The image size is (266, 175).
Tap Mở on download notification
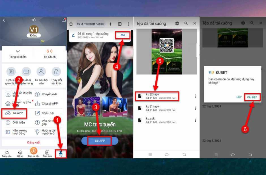123,35
